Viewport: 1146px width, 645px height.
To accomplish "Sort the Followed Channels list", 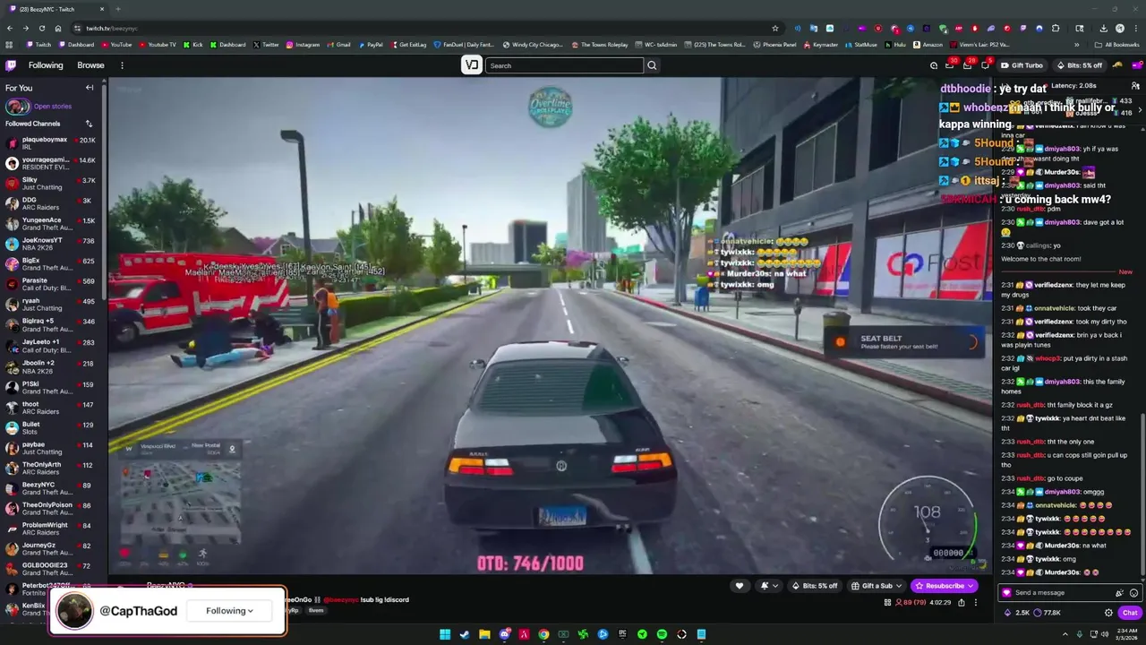I will [89, 124].
